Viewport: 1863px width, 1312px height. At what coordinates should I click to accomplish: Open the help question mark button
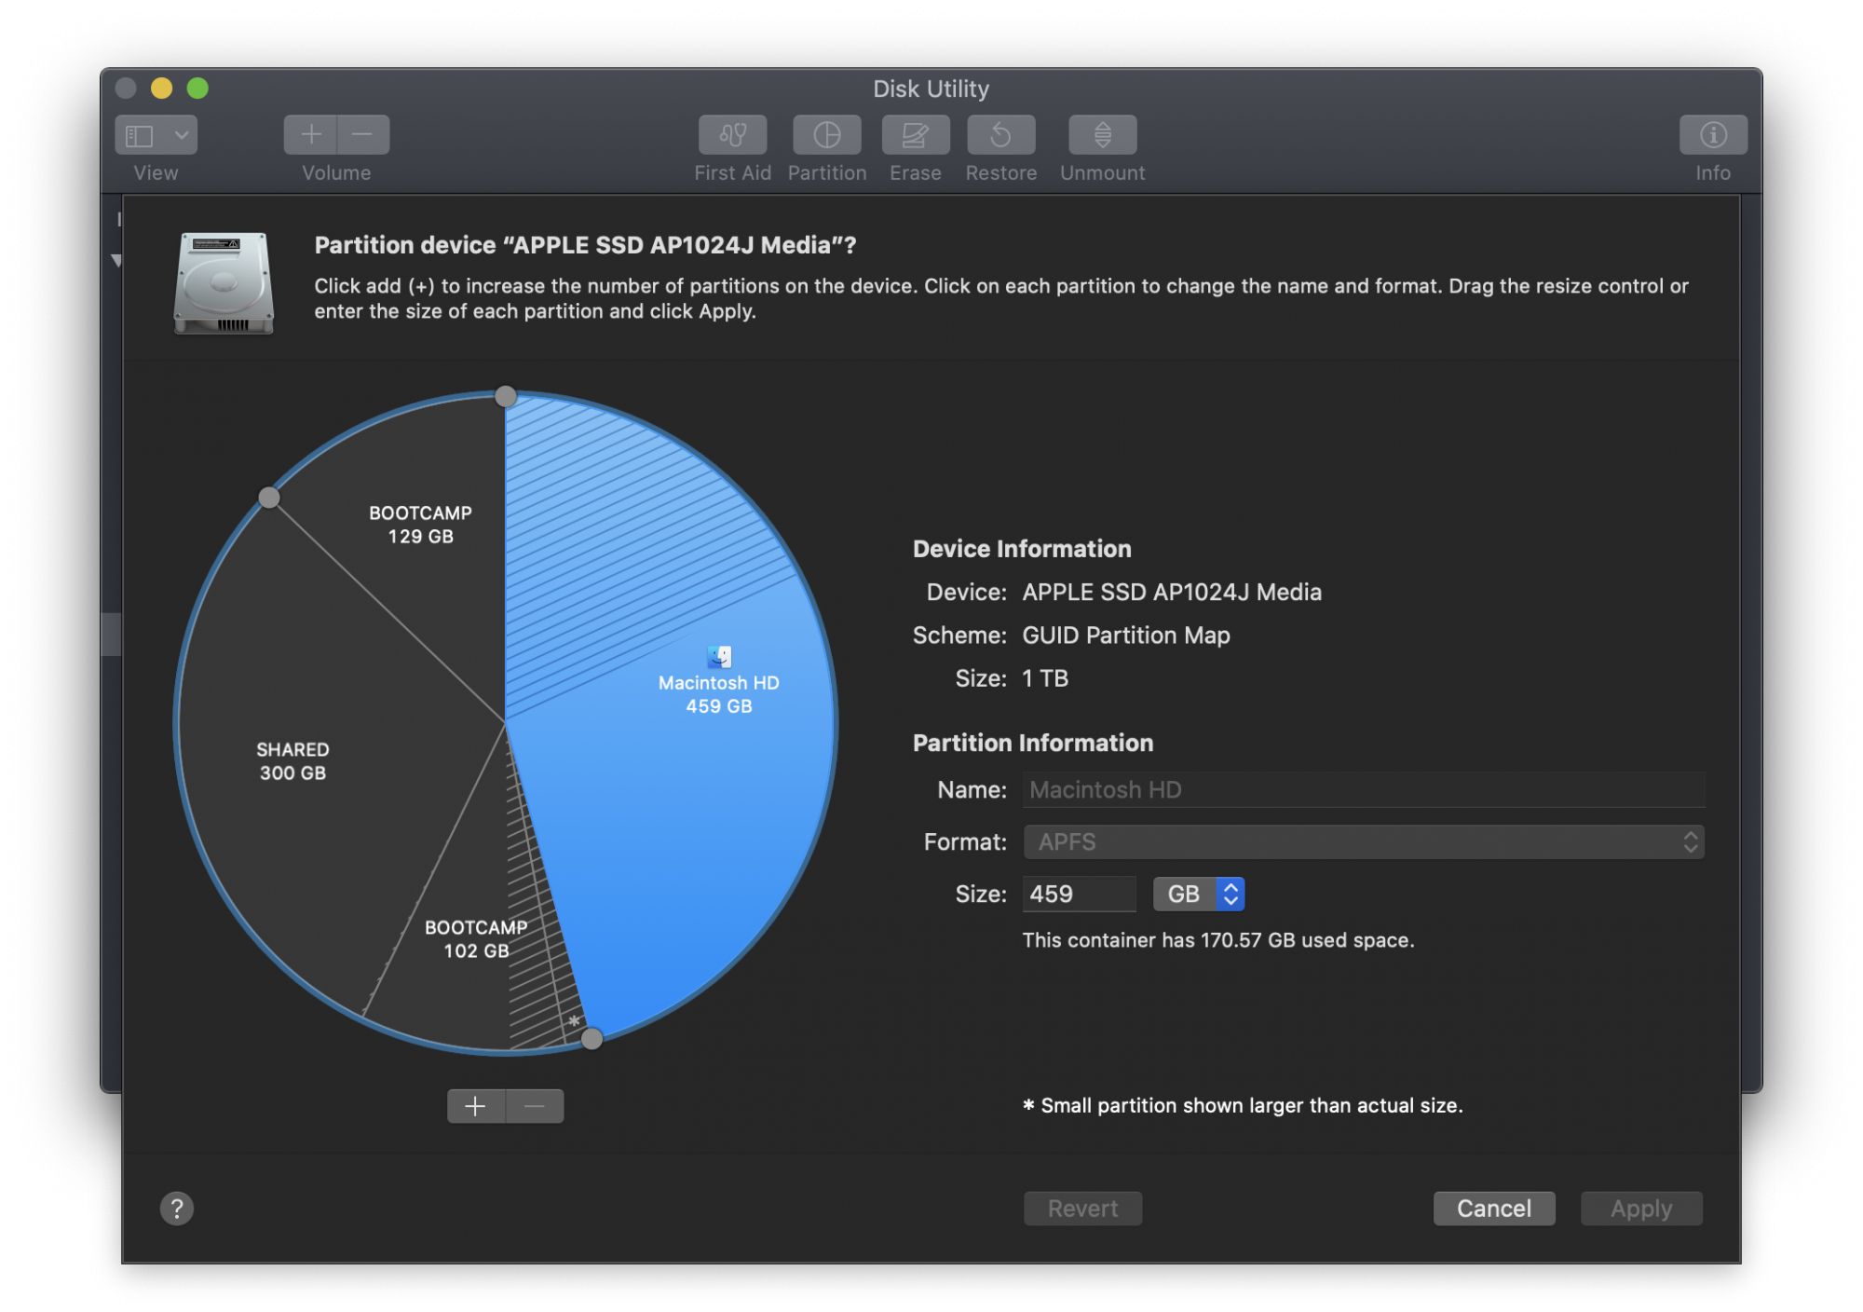(x=177, y=1209)
